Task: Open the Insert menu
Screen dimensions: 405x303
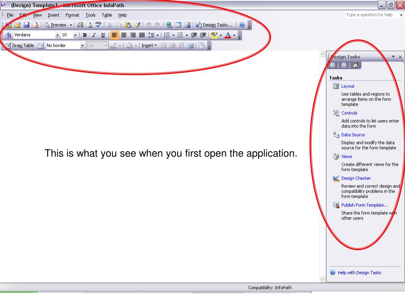Action: coord(53,15)
